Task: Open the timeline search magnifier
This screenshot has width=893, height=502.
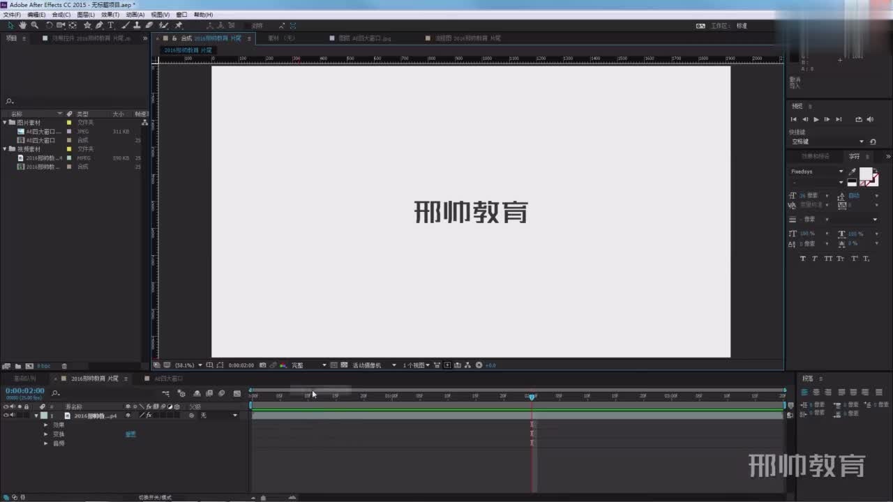Action: [56, 394]
